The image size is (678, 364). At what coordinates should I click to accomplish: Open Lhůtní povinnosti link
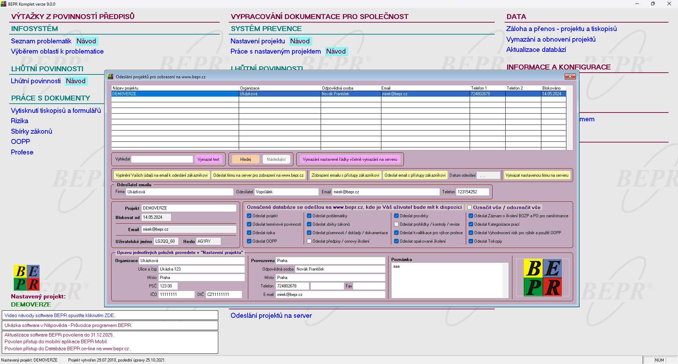pyautogui.click(x=36, y=81)
